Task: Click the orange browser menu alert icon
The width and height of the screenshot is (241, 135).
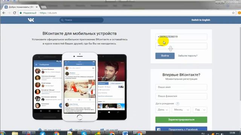Action: [x=239, y=13]
